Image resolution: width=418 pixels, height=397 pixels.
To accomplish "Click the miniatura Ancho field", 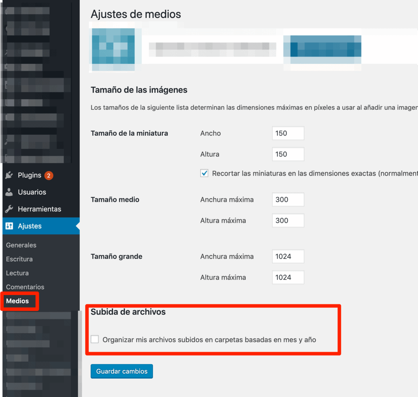I will [x=288, y=133].
